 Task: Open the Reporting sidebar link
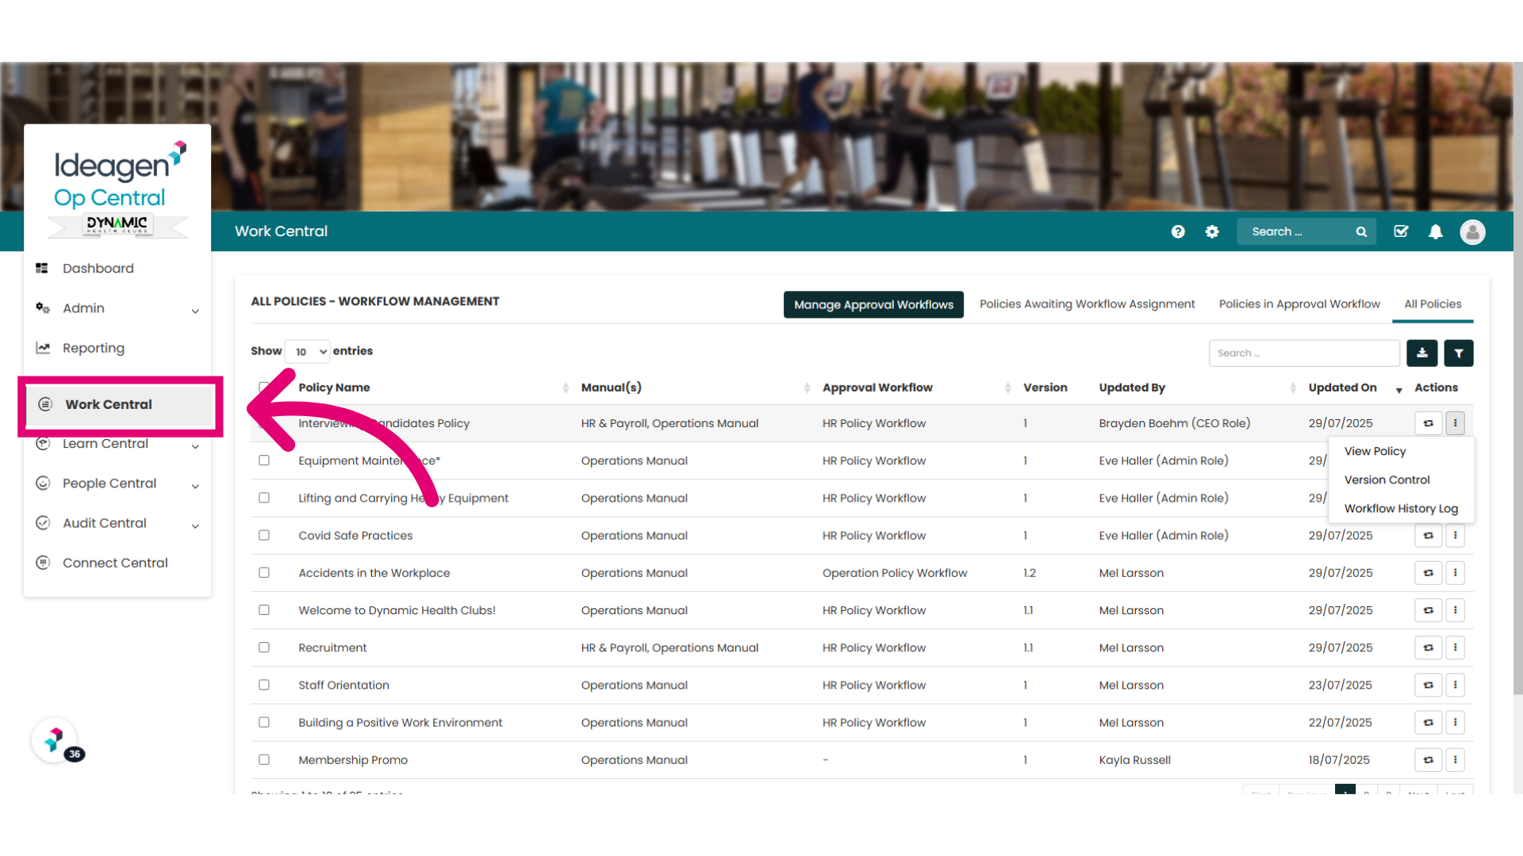[94, 348]
